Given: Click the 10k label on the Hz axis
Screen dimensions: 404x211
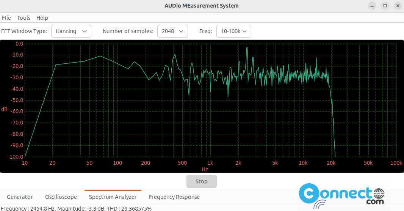Looking at the screenshot, I should click(x=303, y=163).
